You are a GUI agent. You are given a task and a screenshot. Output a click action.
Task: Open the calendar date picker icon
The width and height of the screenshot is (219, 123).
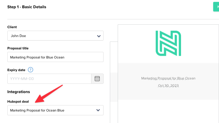(97, 79)
